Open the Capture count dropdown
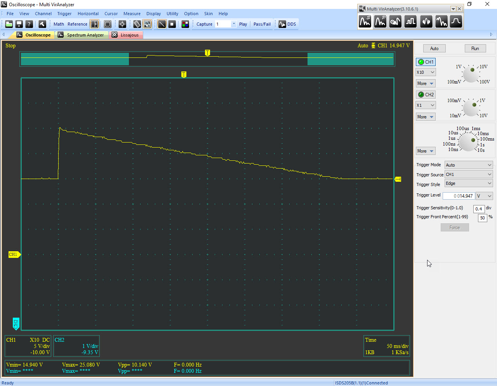Viewport: 497px width, 386px height. coord(234,24)
